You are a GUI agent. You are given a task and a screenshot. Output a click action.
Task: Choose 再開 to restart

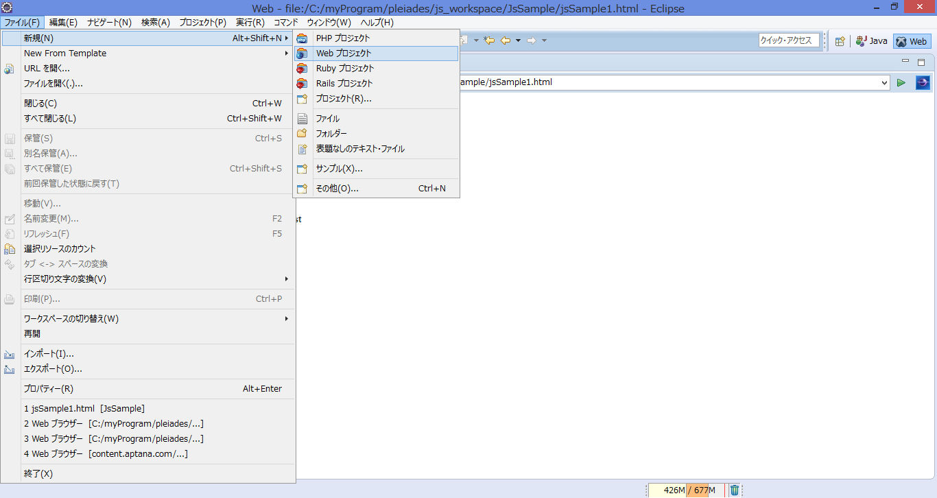(148, 334)
